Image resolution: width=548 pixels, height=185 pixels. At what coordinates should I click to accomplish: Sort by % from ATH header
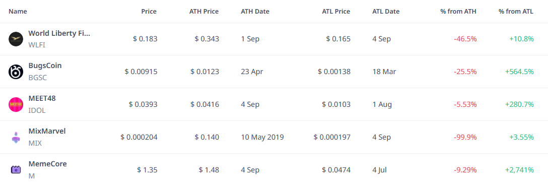[x=458, y=12]
